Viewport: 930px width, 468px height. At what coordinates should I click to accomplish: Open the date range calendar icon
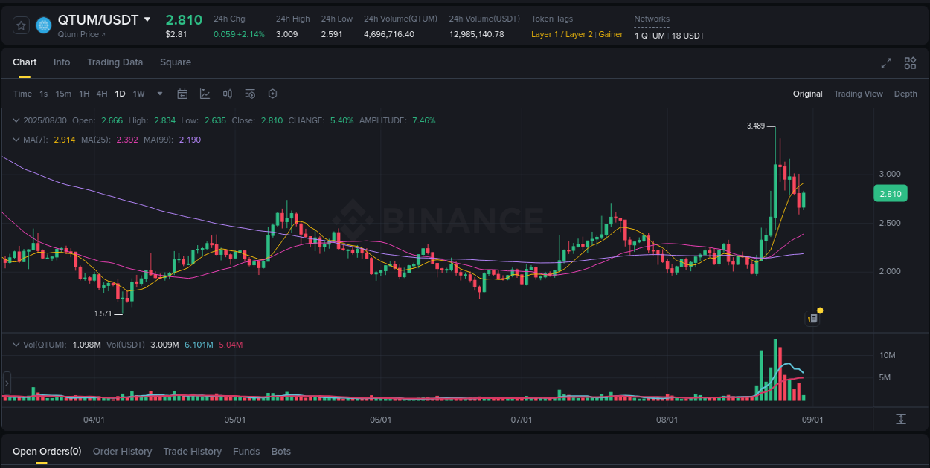pos(182,94)
